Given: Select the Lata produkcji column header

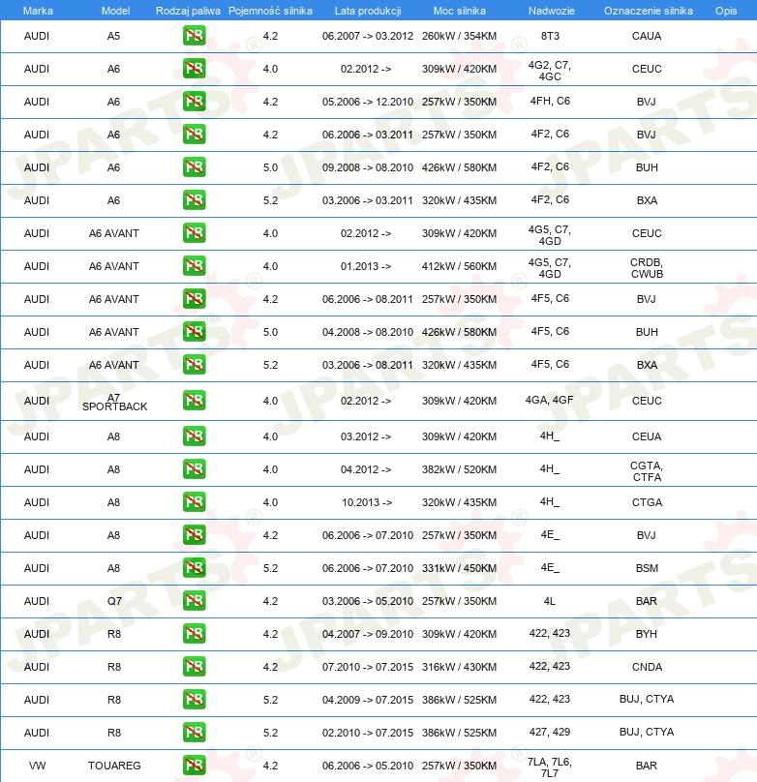Looking at the screenshot, I should (x=366, y=10).
